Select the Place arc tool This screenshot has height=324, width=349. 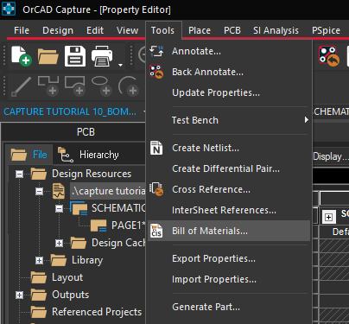(x=129, y=86)
